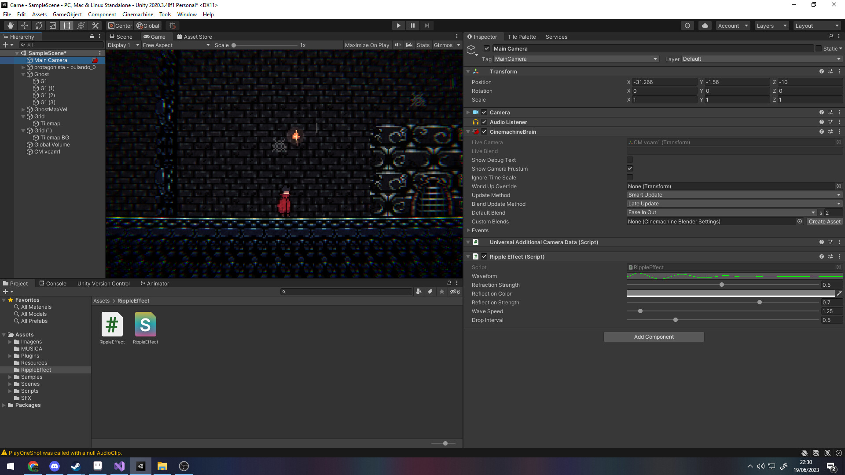
Task: Select the RippleEffect shader asset
Action: (145, 325)
